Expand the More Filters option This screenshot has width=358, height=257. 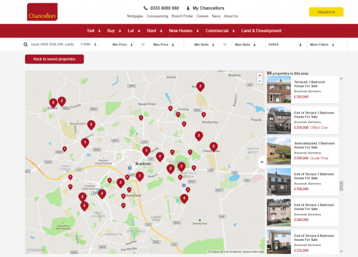322,45
